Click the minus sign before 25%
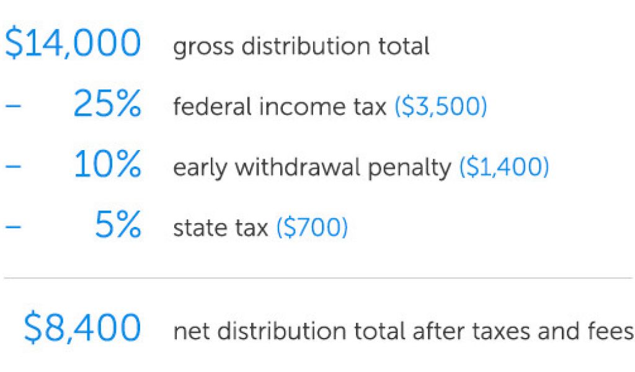 tap(13, 107)
